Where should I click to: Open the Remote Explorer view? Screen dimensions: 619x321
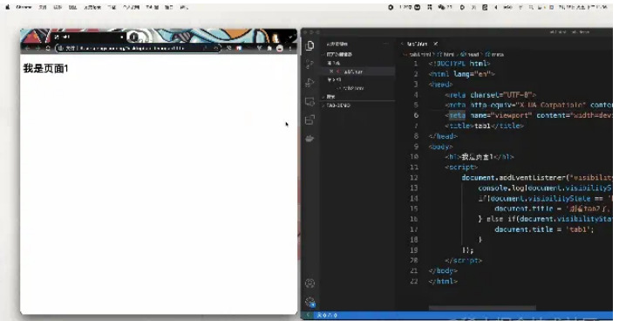click(309, 101)
